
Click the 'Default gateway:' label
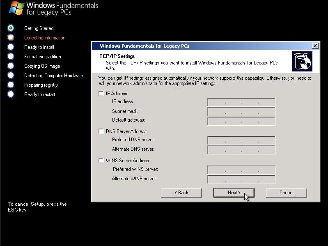(128, 120)
